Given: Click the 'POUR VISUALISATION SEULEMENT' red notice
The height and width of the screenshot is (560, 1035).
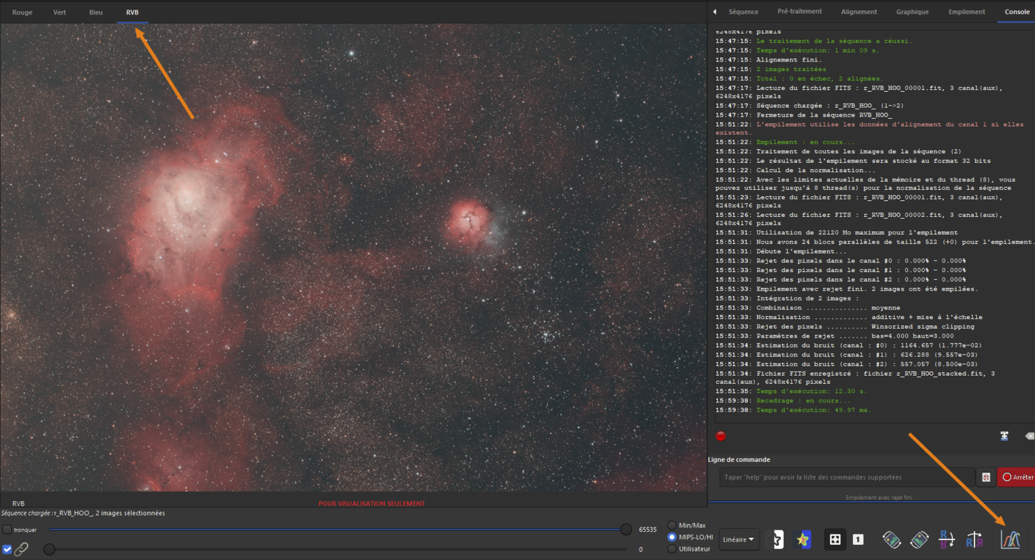Looking at the screenshot, I should coord(371,504).
